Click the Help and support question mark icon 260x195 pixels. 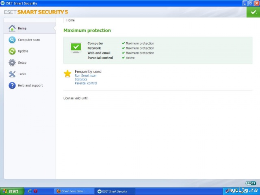12,85
